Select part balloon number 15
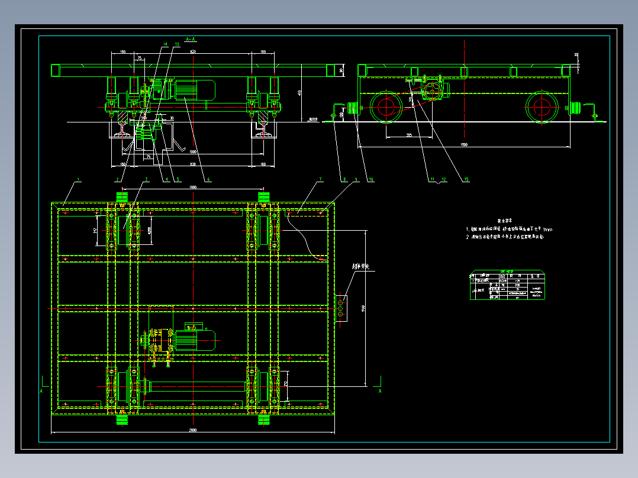The width and height of the screenshot is (638, 478). (466, 179)
